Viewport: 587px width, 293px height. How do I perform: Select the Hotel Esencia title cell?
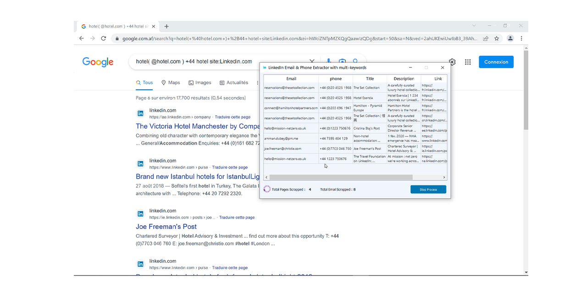370,98
